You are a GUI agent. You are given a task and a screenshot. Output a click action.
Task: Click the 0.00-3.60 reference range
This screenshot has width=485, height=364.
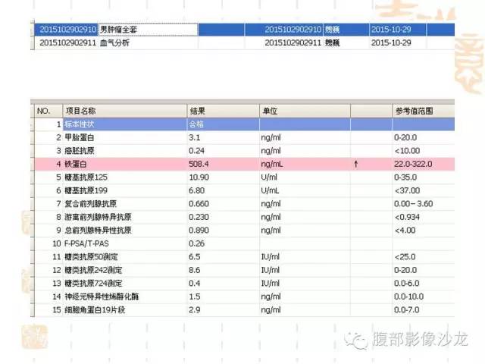[413, 204]
